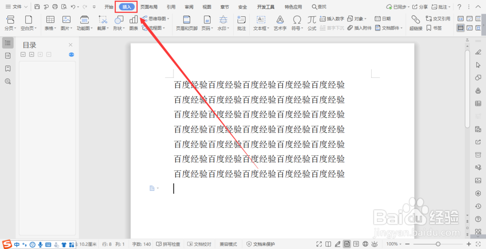The image size is (486, 249).
Task: Click 思维导图 mind map button
Action: coord(156,18)
